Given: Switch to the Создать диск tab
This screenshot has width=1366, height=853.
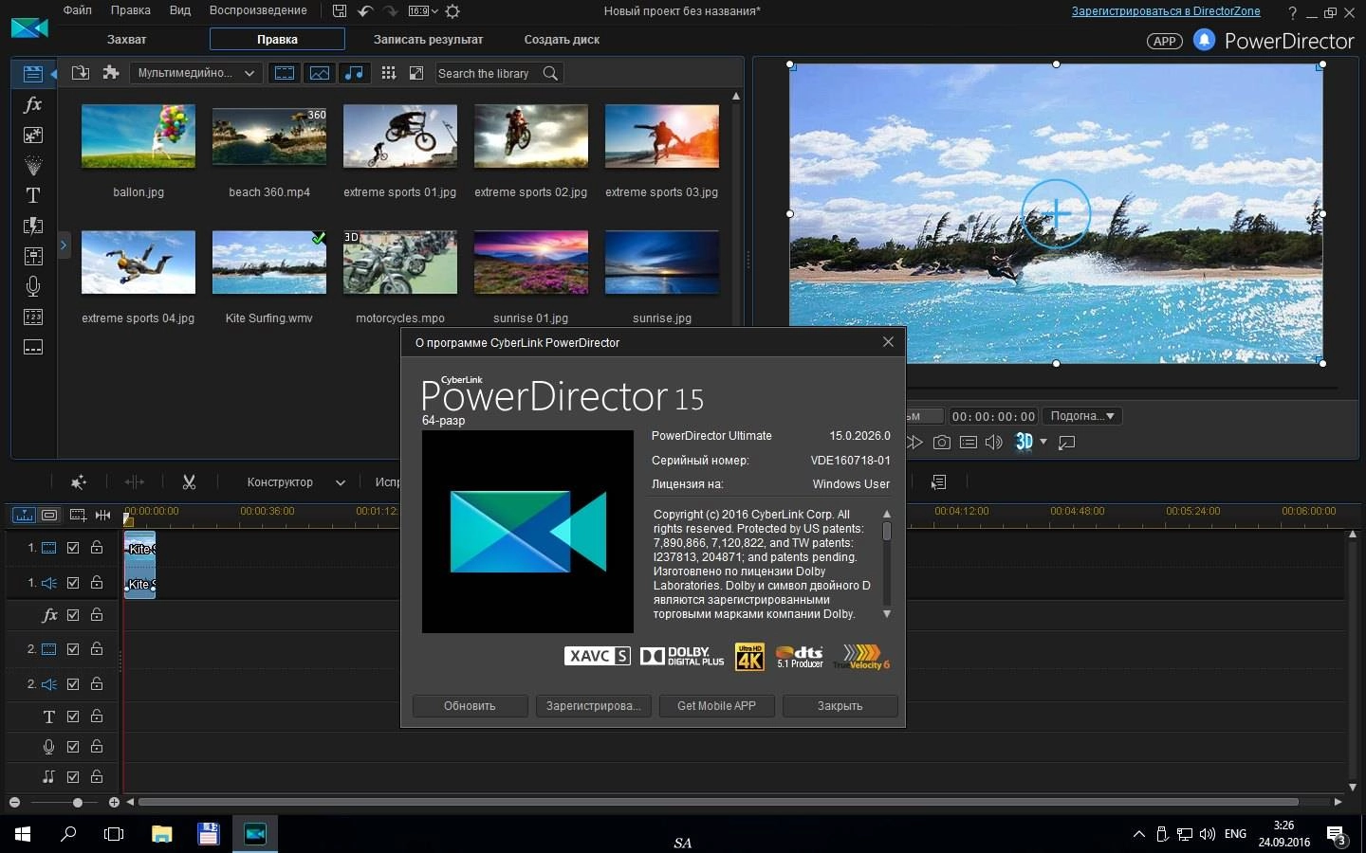Looking at the screenshot, I should pyautogui.click(x=562, y=40).
